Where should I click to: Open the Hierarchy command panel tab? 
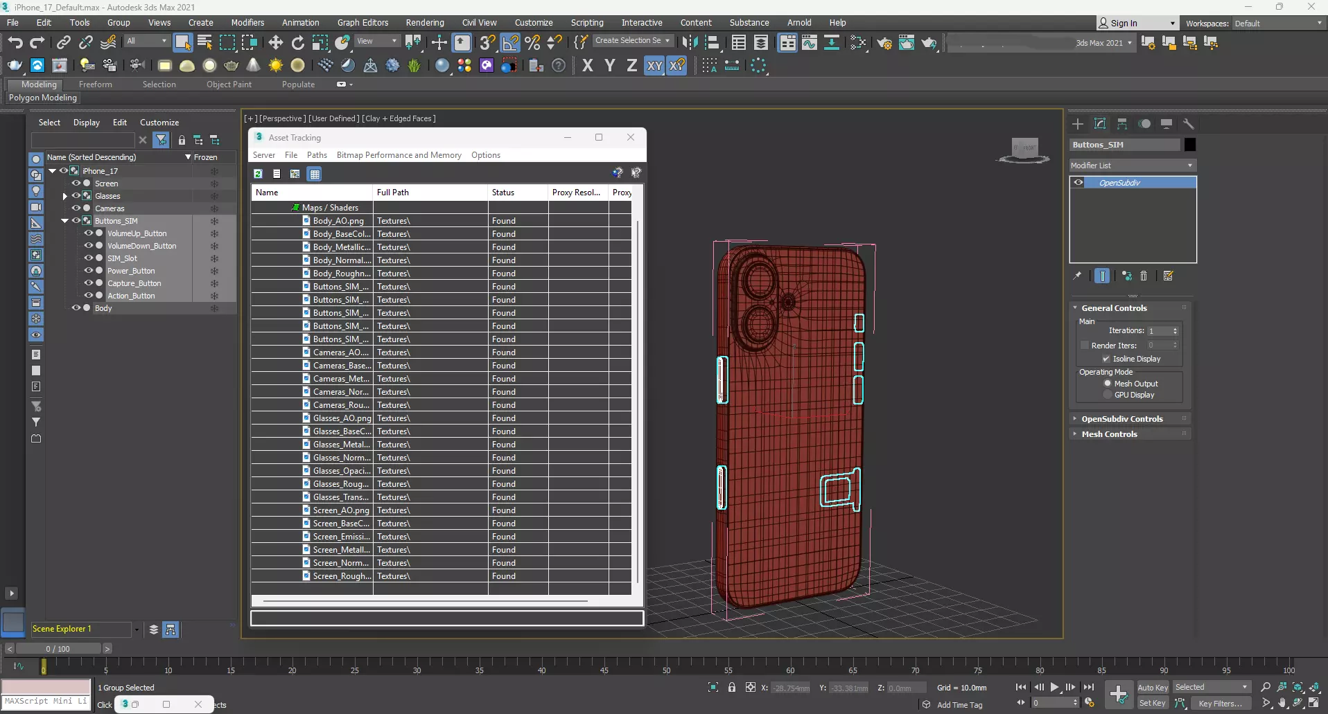click(1122, 124)
